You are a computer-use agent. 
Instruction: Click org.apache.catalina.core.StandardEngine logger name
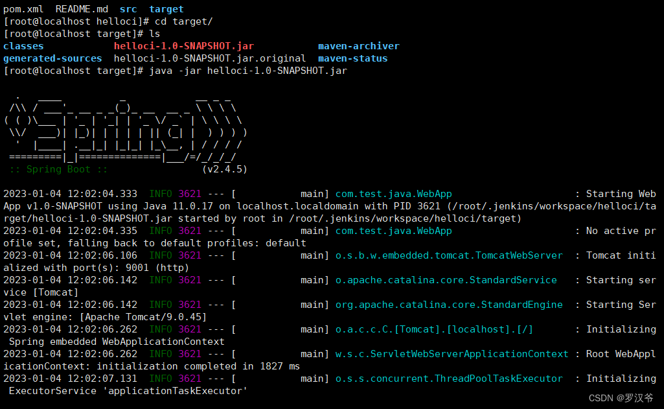[x=449, y=304]
